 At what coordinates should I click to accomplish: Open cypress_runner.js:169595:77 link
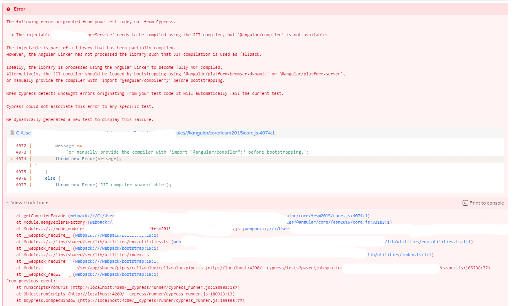pyautogui.click(x=161, y=300)
